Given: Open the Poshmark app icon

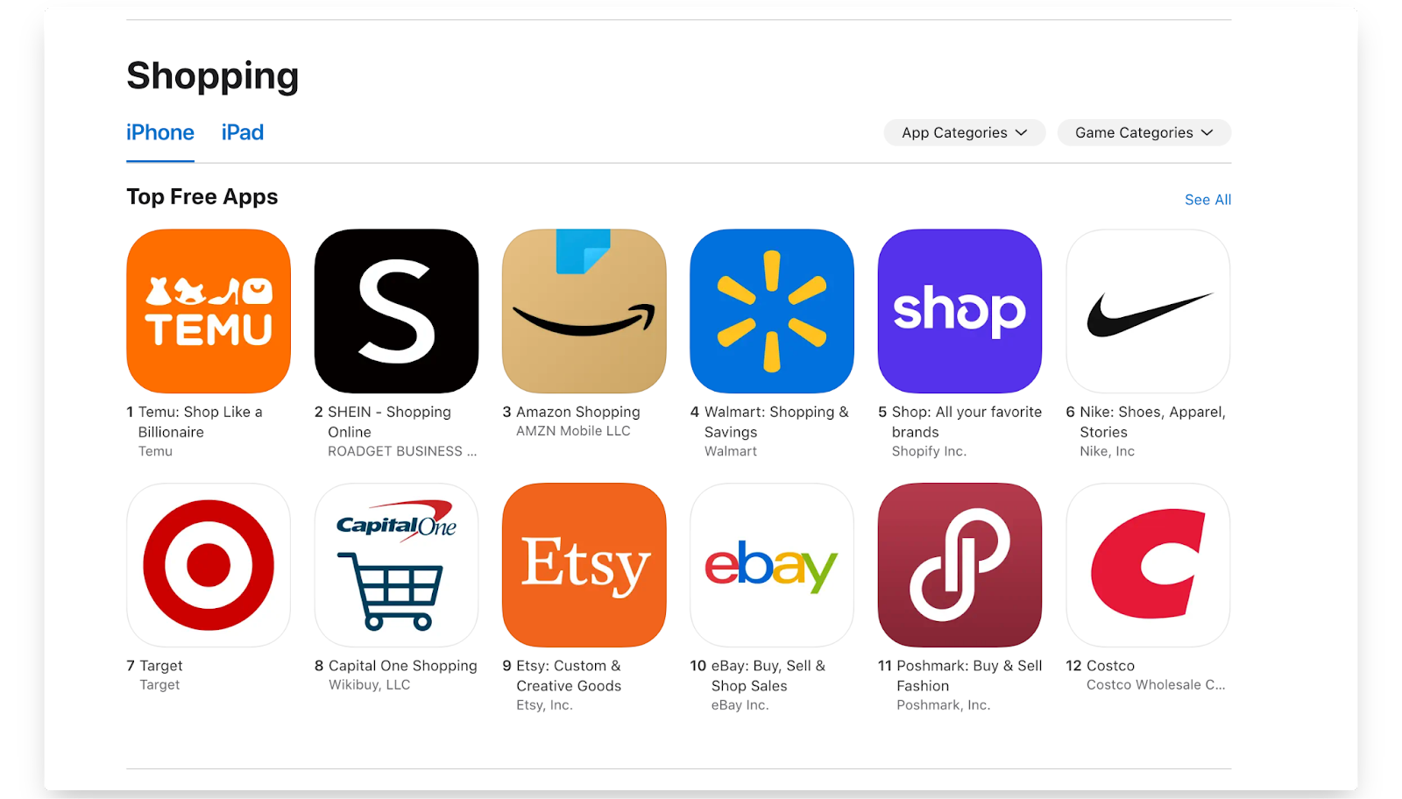Looking at the screenshot, I should tap(960, 565).
